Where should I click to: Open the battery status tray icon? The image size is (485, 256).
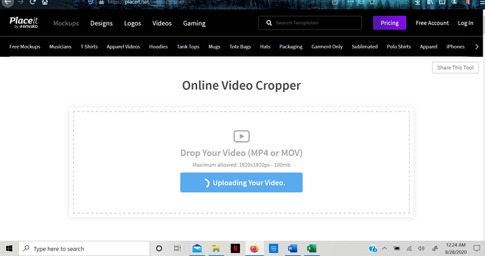(396, 249)
